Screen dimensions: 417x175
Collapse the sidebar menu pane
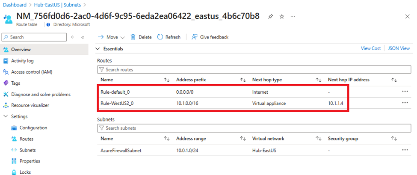pos(83,38)
